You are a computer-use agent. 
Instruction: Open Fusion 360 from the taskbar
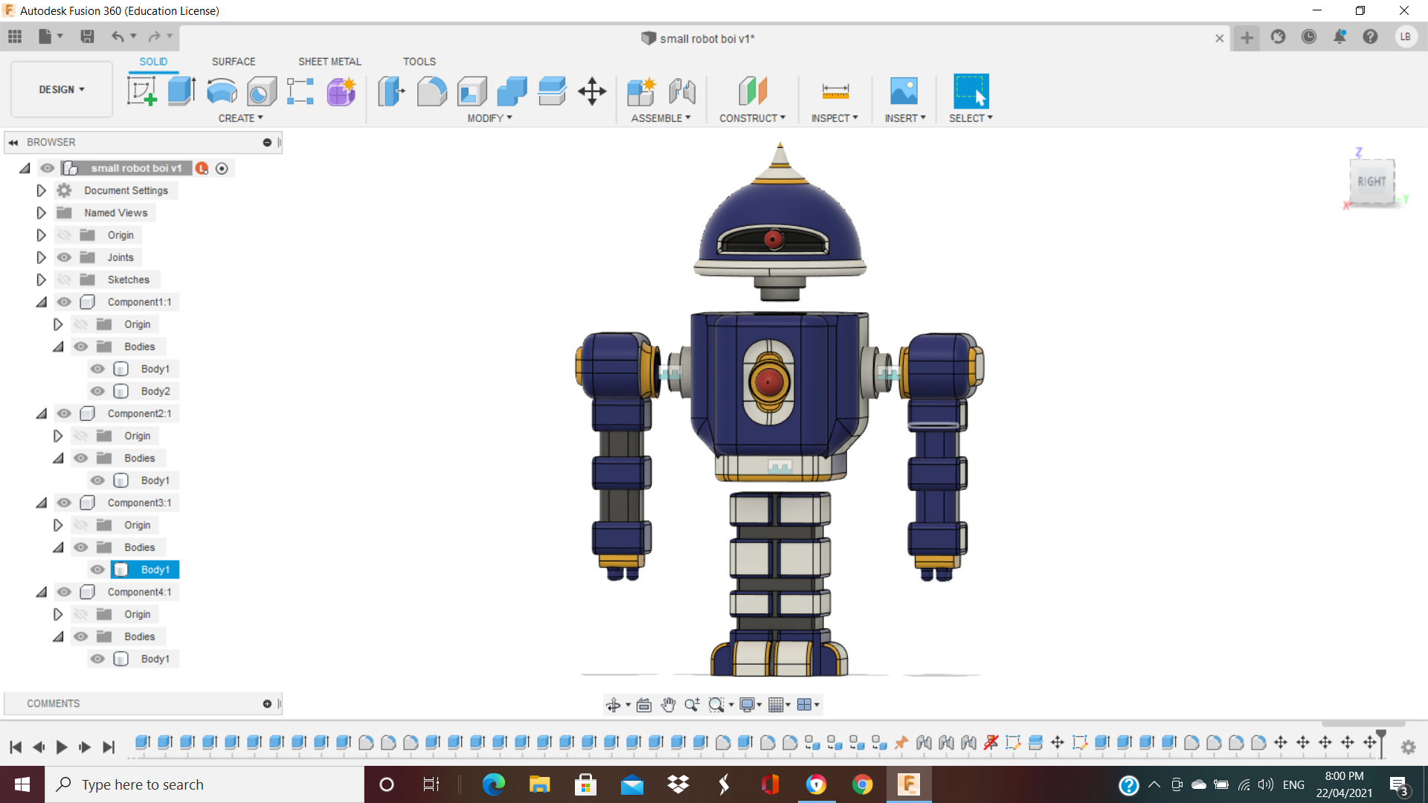(x=910, y=784)
